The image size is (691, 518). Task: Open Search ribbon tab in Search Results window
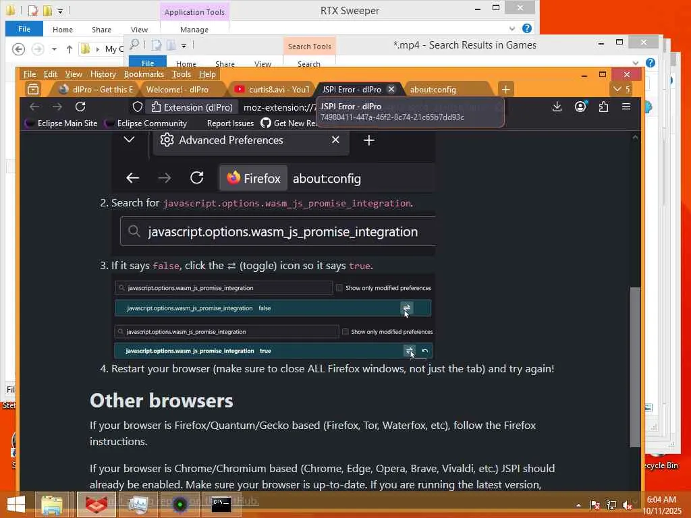point(309,64)
